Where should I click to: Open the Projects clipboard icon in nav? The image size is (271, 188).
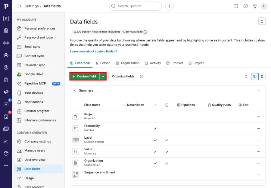[x=6, y=80]
